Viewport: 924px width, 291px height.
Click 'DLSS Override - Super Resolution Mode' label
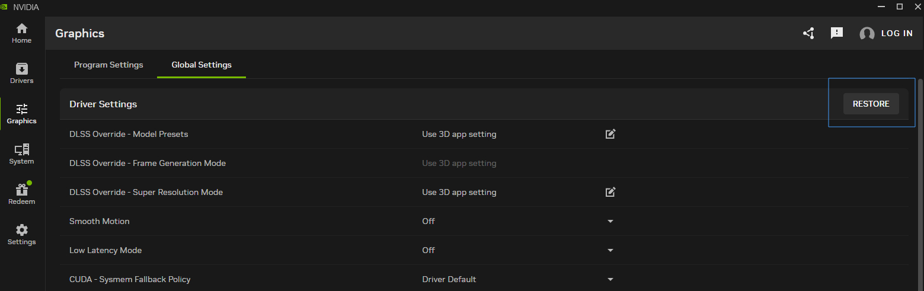tap(146, 192)
